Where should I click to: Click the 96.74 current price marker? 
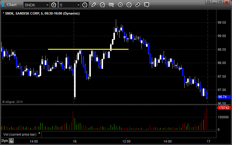tap(223, 97)
